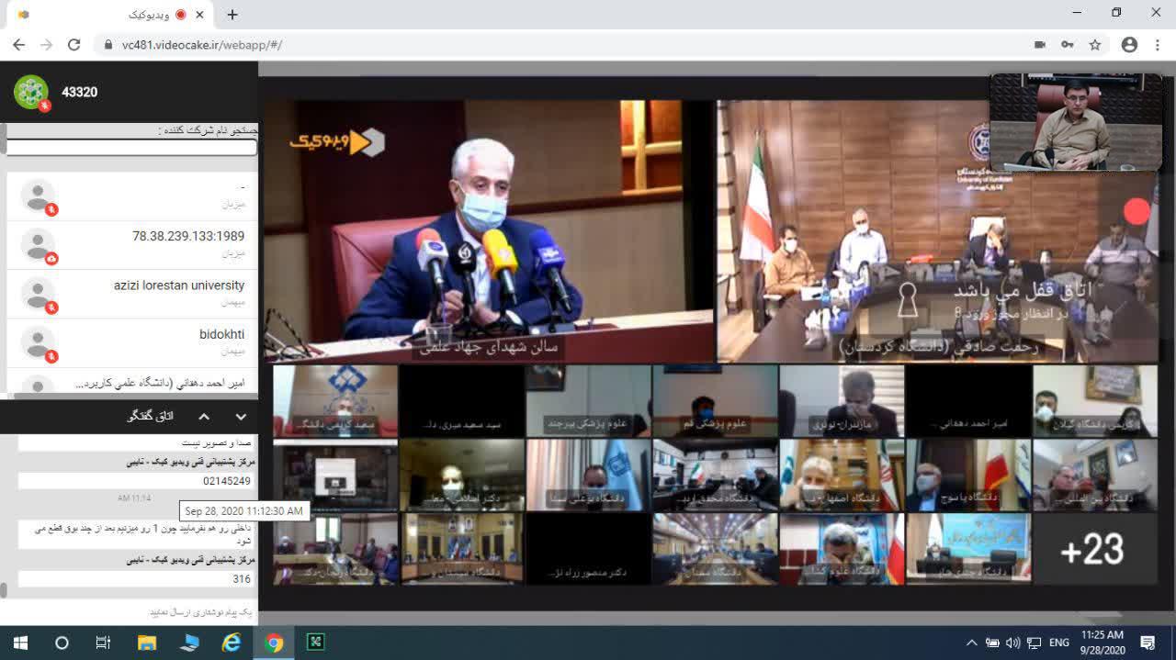1176x660 pixels.
Task: Click the camera permission icon in address bar
Action: (x=1040, y=44)
